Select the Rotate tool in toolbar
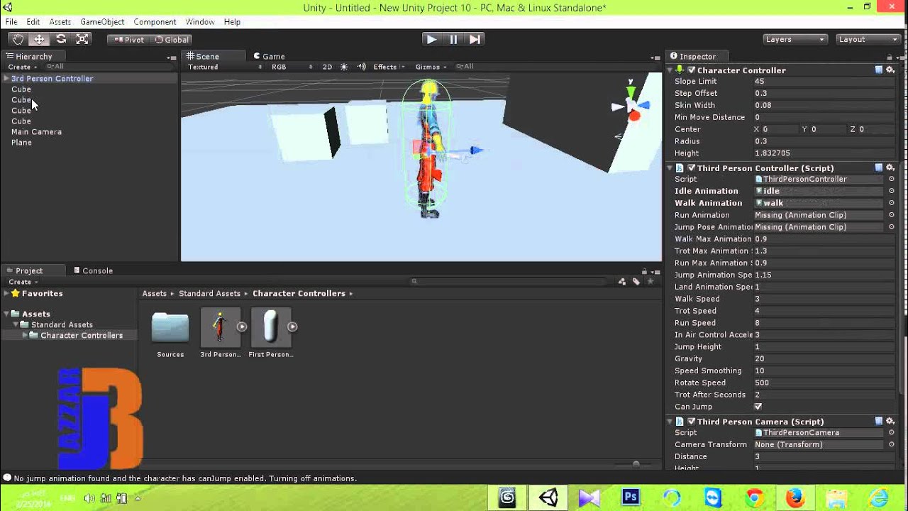The width and height of the screenshot is (908, 511). (61, 40)
